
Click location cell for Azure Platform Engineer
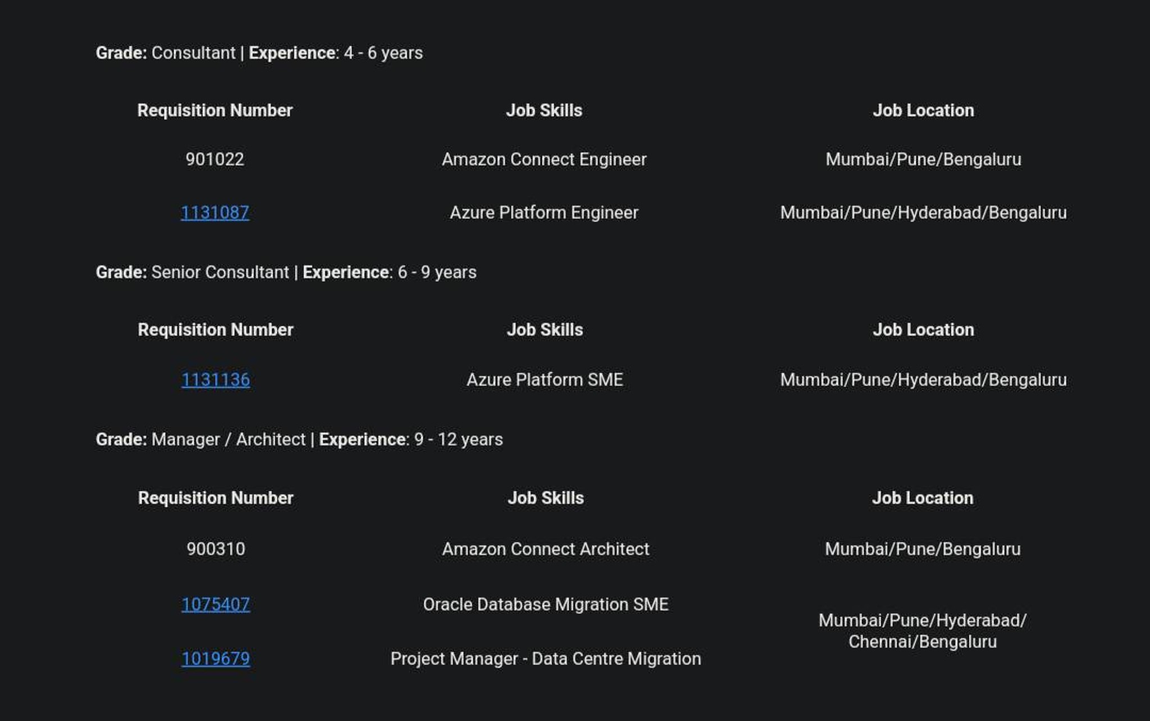(x=924, y=213)
